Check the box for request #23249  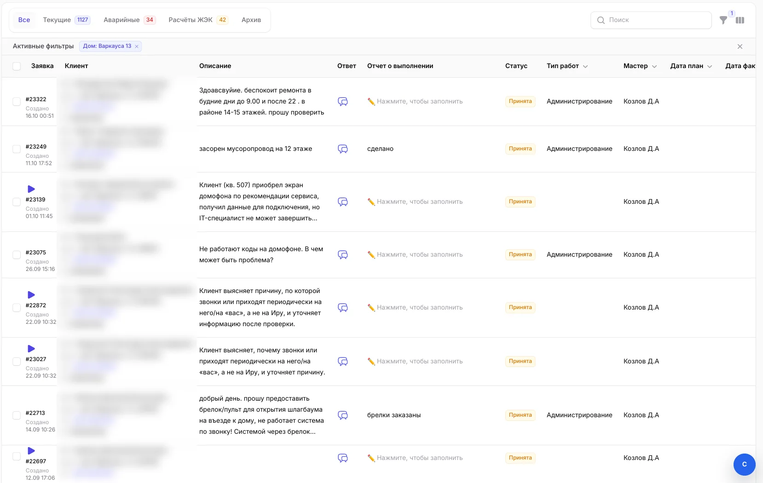(17, 149)
